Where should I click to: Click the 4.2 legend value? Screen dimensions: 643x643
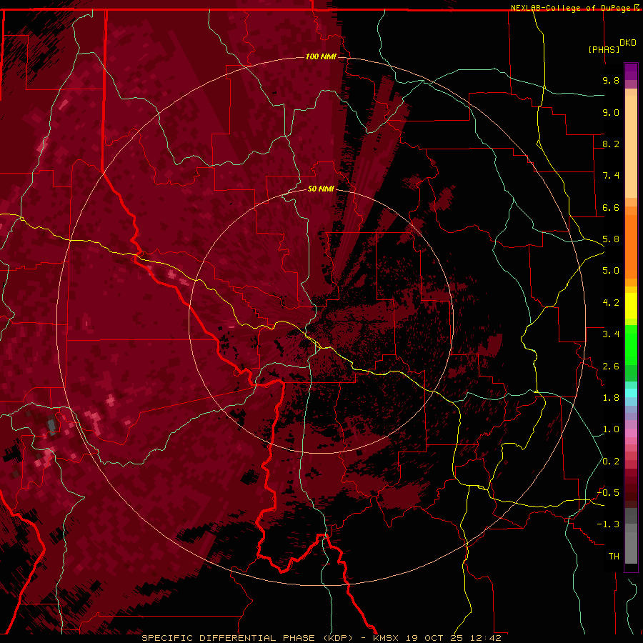tap(611, 303)
